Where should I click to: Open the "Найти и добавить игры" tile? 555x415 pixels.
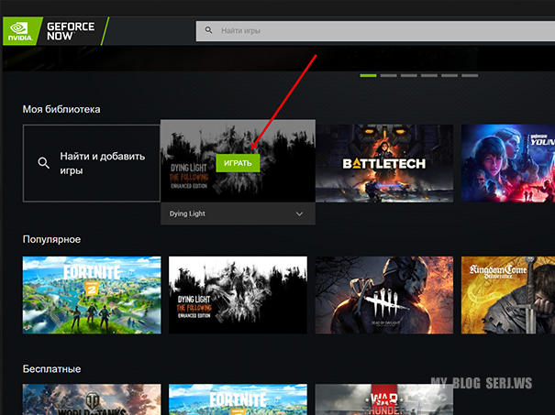pyautogui.click(x=92, y=163)
